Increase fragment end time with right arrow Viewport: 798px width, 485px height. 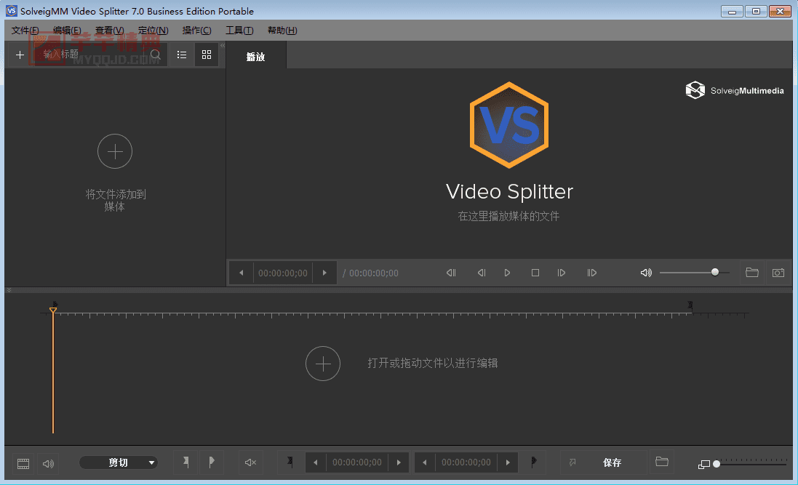(508, 462)
